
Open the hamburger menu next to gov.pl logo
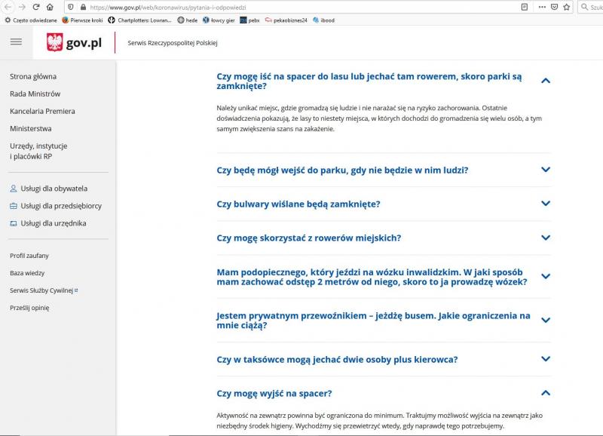(x=16, y=42)
